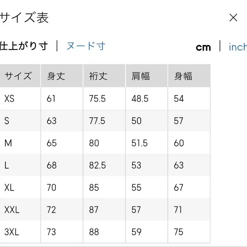Click the 身幅 value 75 for size 3XL
Viewport: 247px width, 247px height.
point(179,232)
